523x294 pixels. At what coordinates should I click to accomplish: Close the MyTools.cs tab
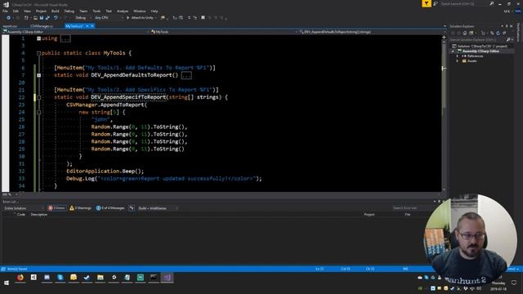92,26
